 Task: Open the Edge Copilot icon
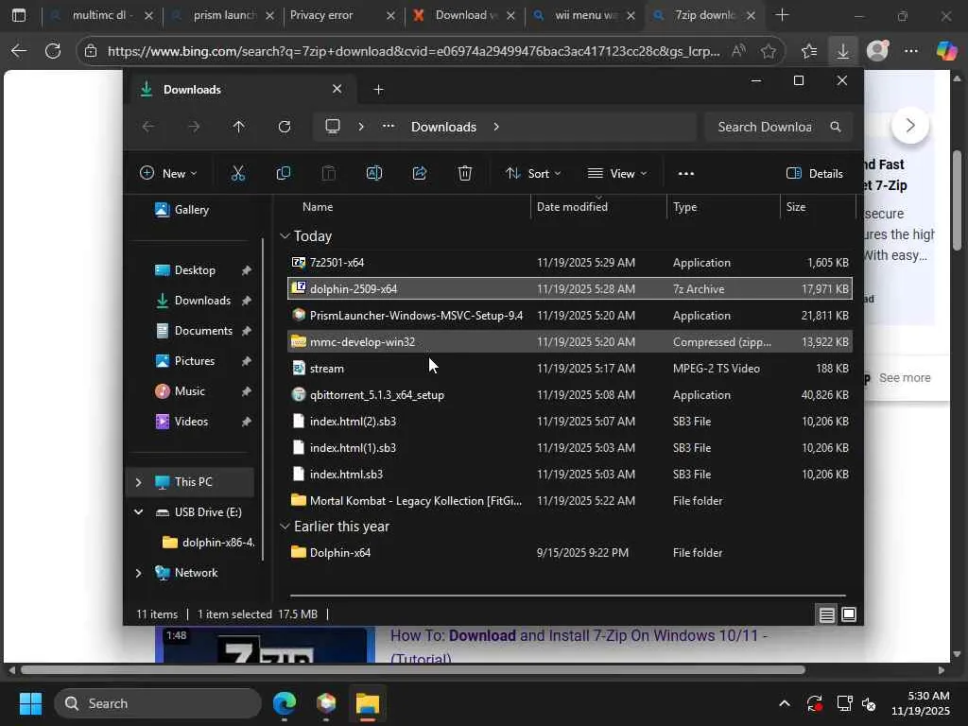(x=945, y=51)
